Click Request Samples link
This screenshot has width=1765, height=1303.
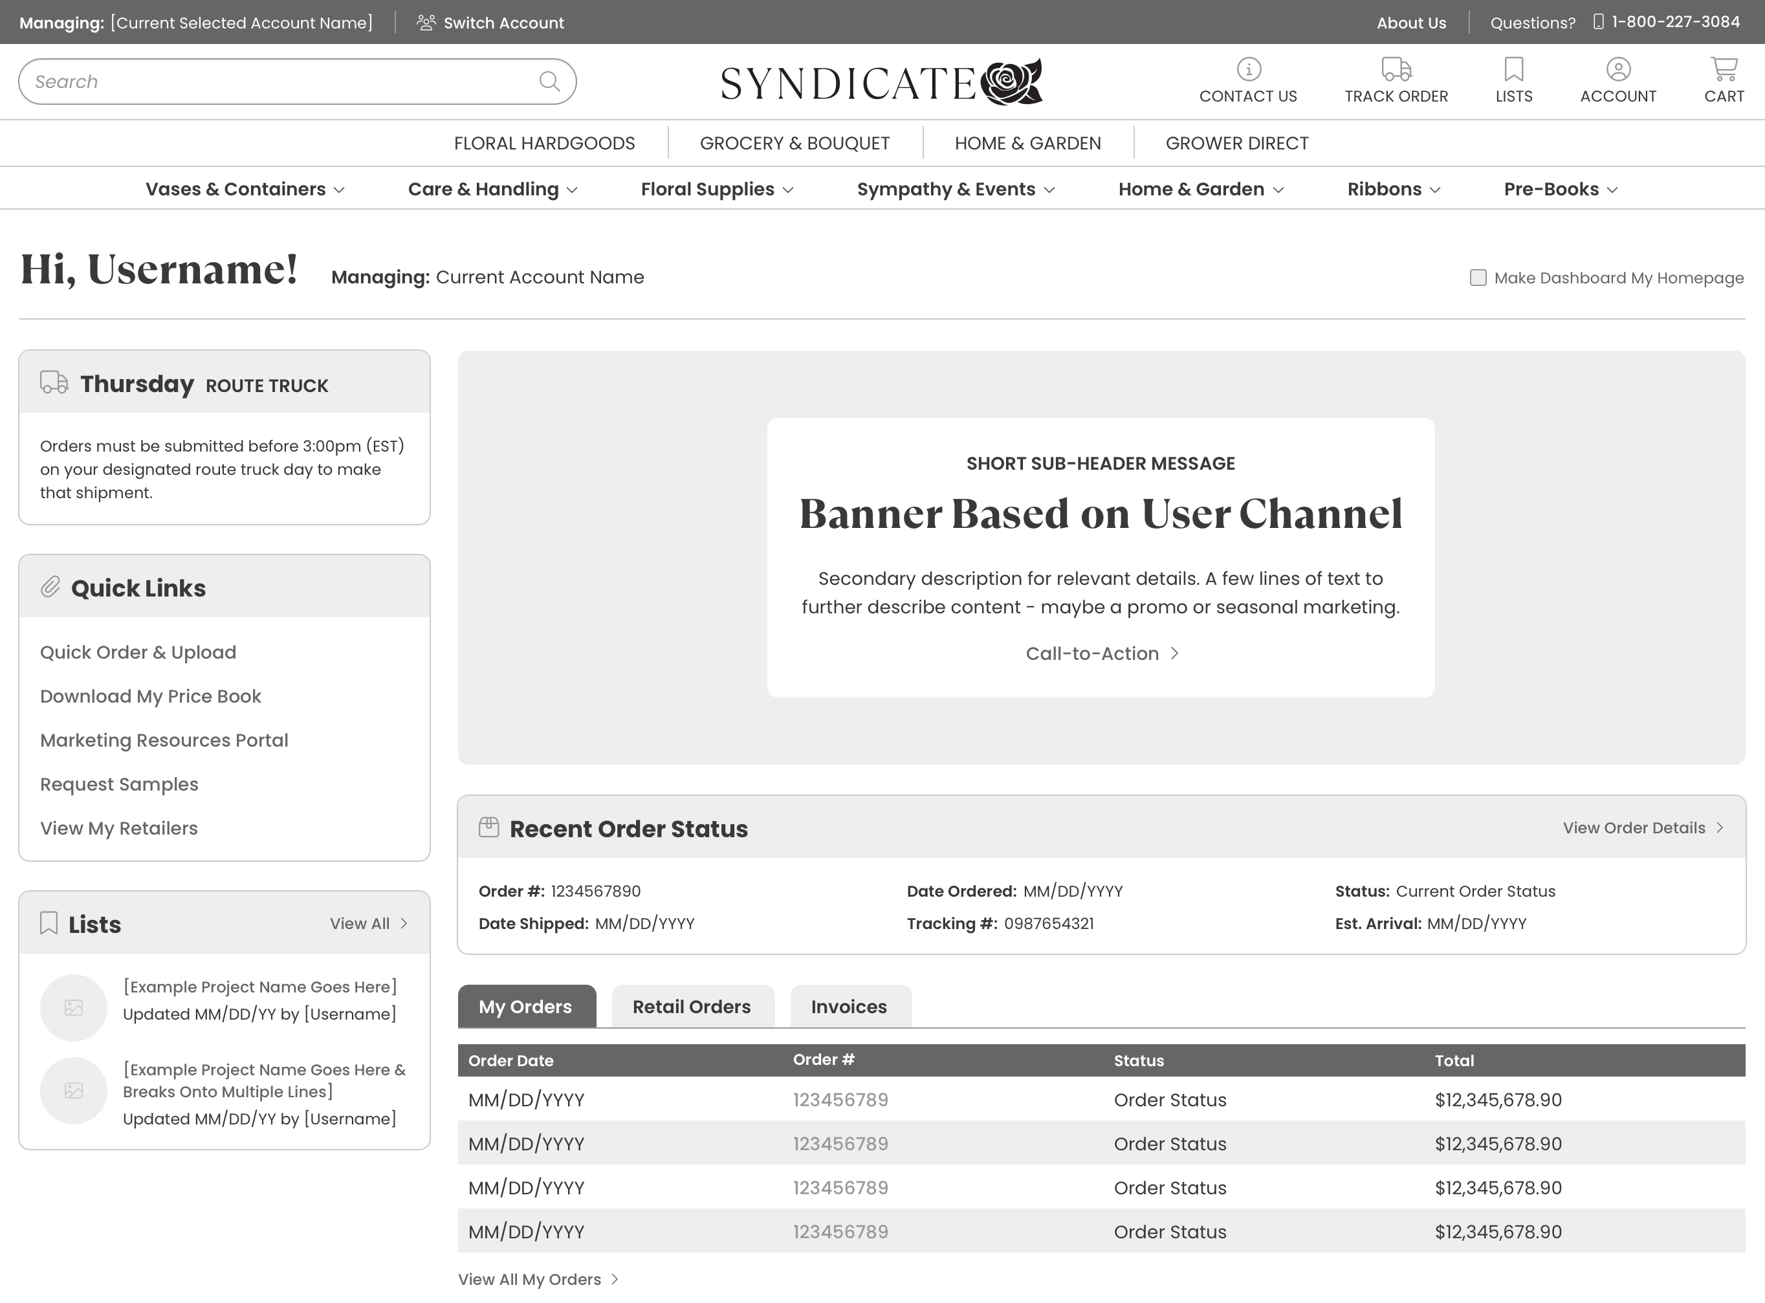click(x=119, y=785)
